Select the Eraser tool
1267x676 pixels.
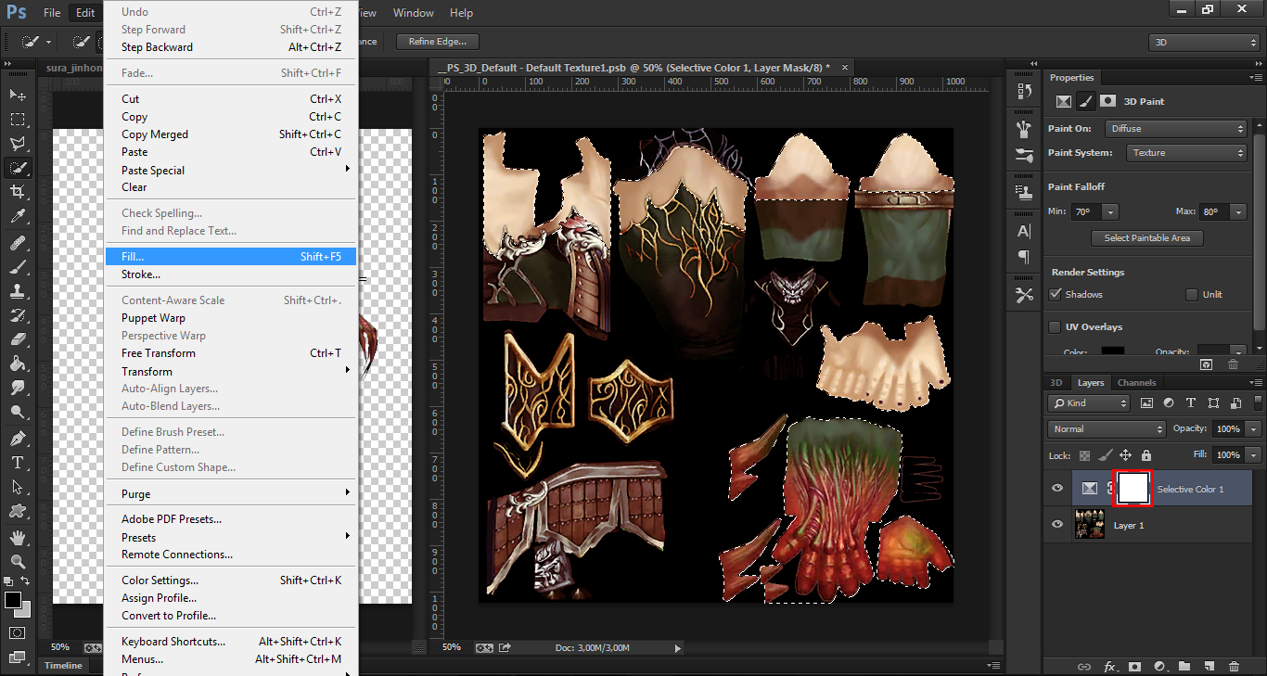18,339
